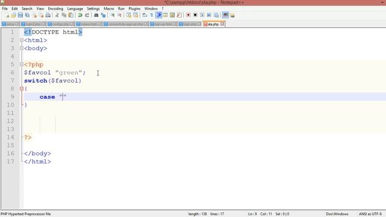This screenshot has width=386, height=217.
Task: Click the DOCTYPE text on line 1
Action: click(45, 32)
